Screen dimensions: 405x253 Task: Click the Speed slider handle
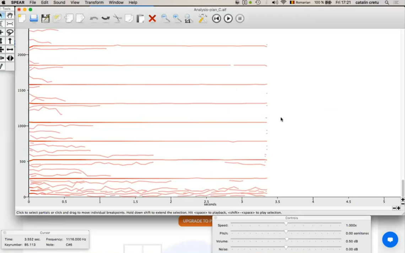click(x=286, y=224)
